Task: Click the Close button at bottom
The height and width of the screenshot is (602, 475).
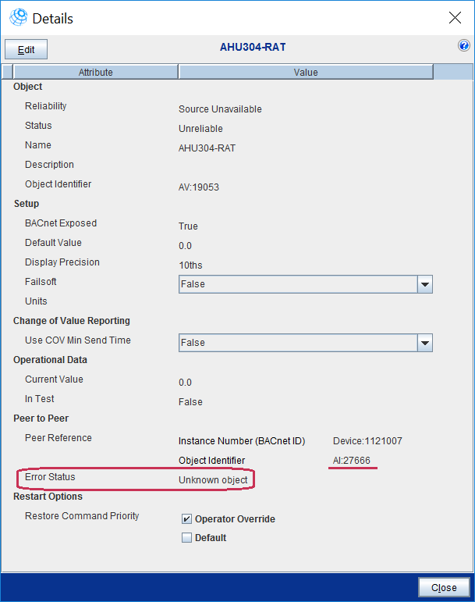Action: (x=444, y=588)
